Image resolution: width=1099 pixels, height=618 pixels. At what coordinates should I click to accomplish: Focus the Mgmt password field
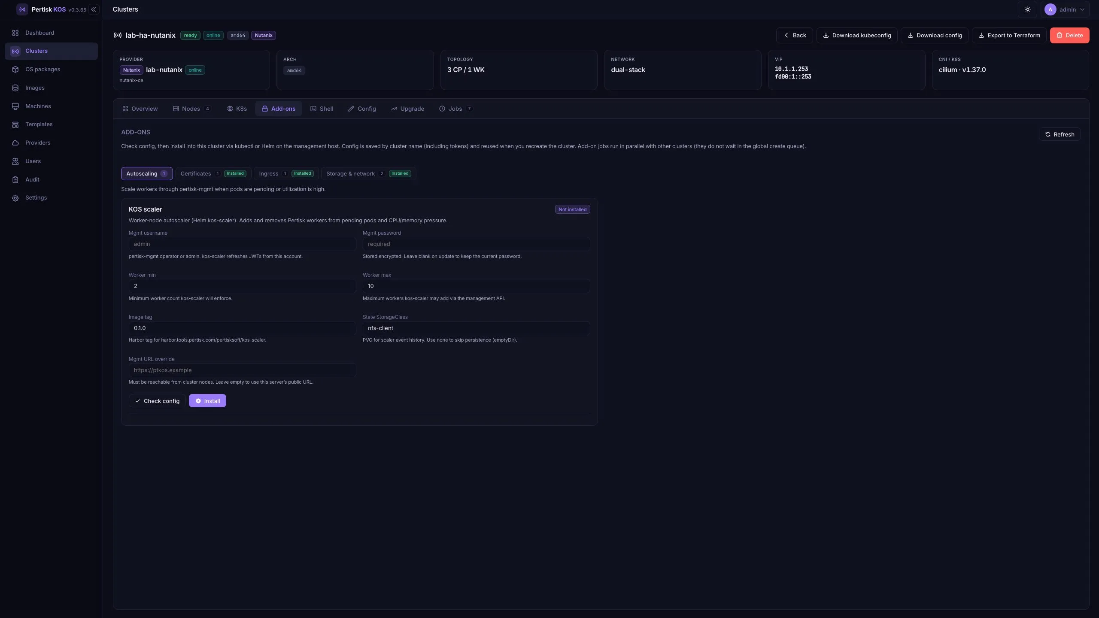coord(476,244)
